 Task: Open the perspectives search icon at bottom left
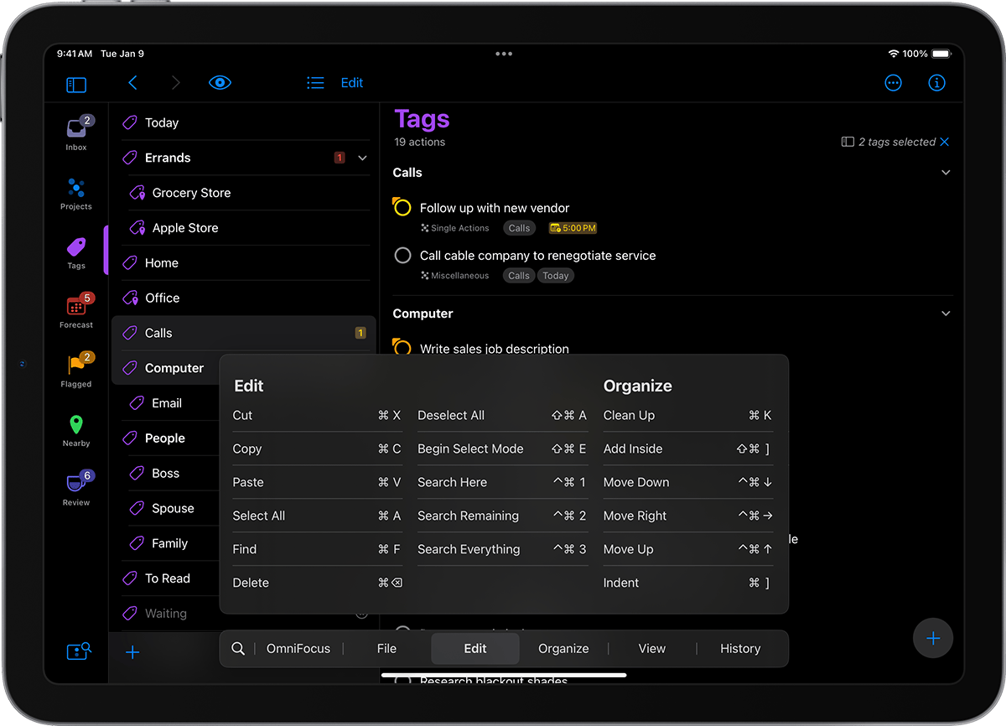click(79, 651)
